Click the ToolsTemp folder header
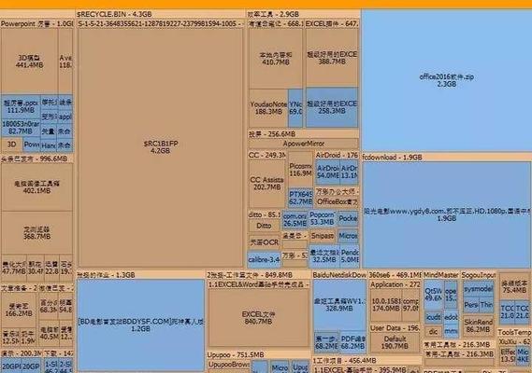 pyautogui.click(x=514, y=332)
